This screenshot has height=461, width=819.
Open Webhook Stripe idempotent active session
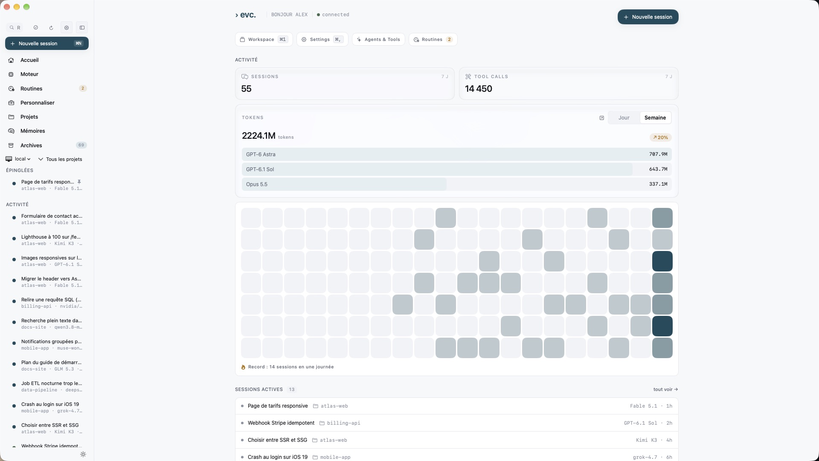[456, 423]
